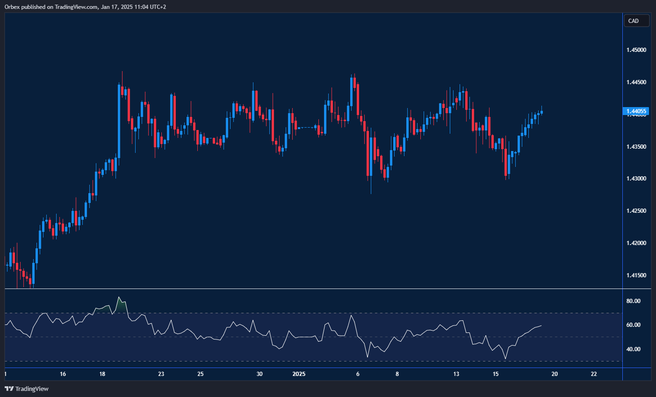Click the 80.00 RSI scale label
Viewport: 656px width, 397px height.
point(633,301)
